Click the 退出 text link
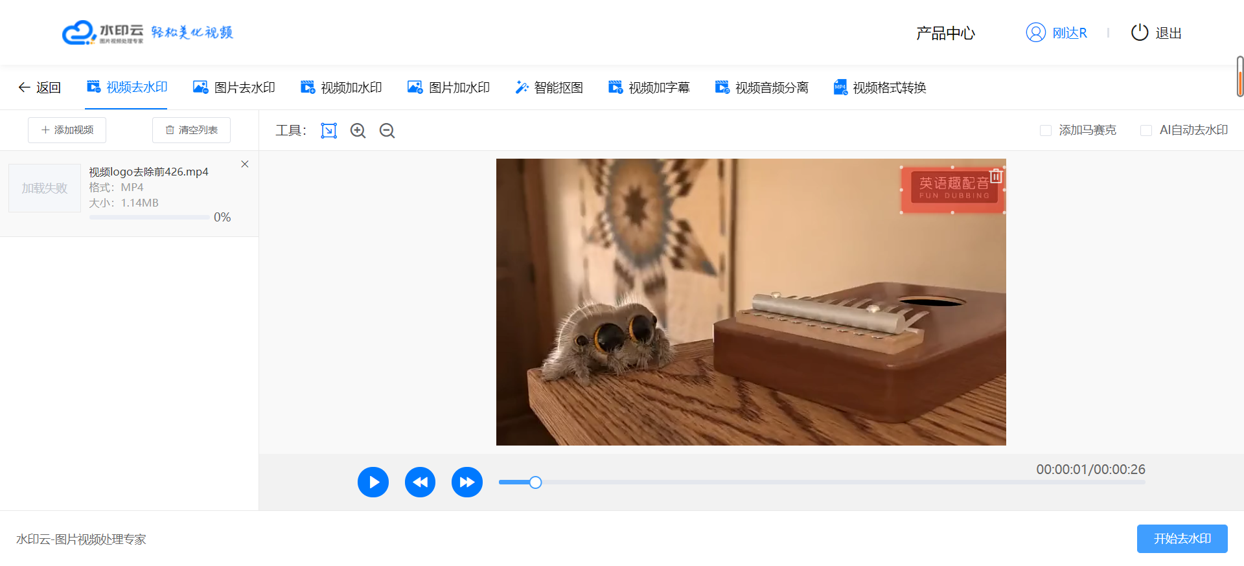Image resolution: width=1244 pixels, height=566 pixels. [1169, 33]
